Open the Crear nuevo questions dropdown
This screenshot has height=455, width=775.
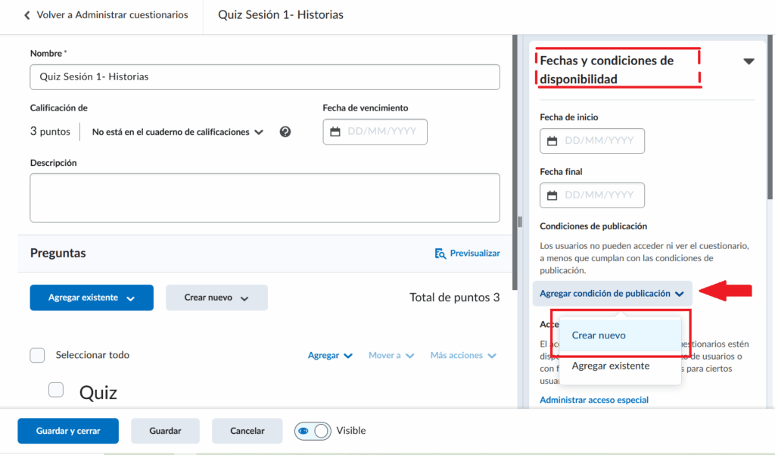216,298
